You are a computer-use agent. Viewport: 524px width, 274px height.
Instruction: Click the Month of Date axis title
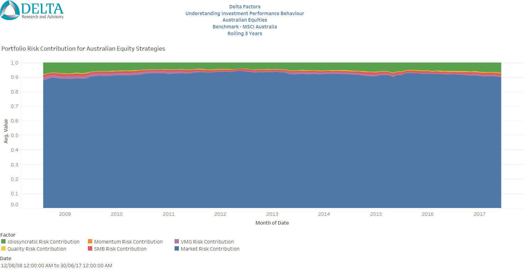(x=272, y=223)
